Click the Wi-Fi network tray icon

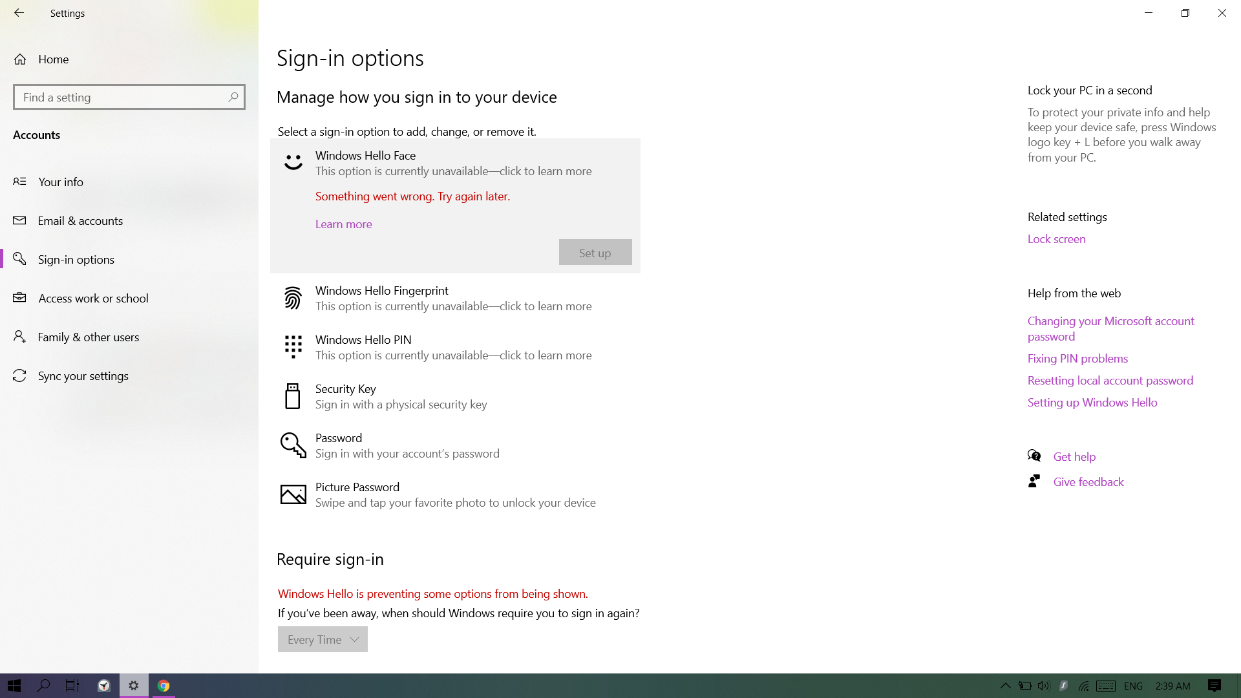pos(1084,686)
